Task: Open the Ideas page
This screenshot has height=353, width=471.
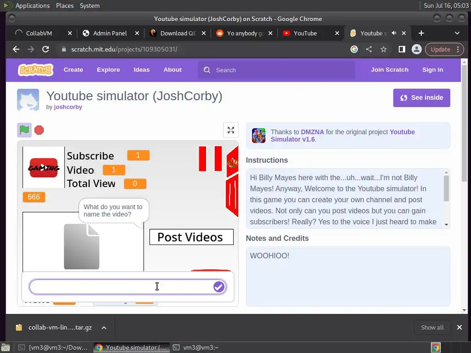Action: [x=142, y=70]
